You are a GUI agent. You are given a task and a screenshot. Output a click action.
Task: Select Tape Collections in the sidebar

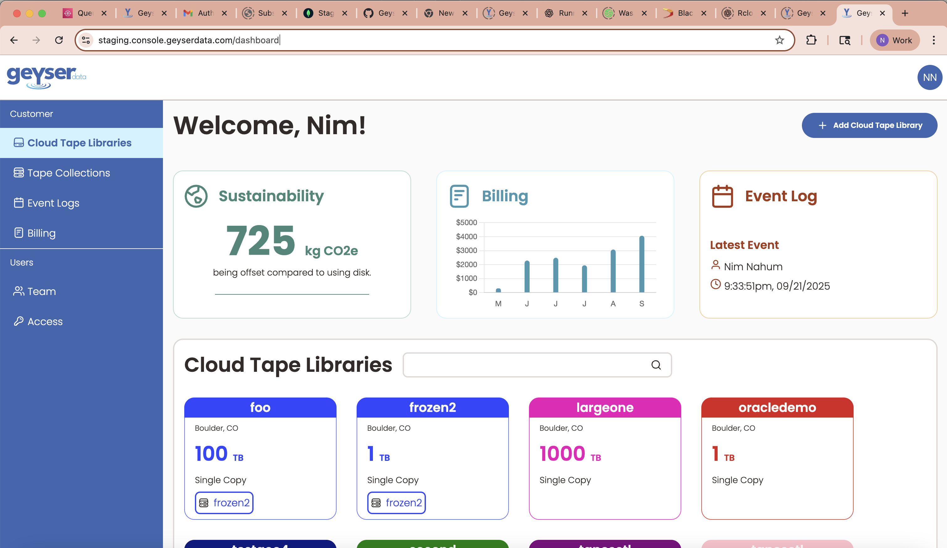[68, 173]
